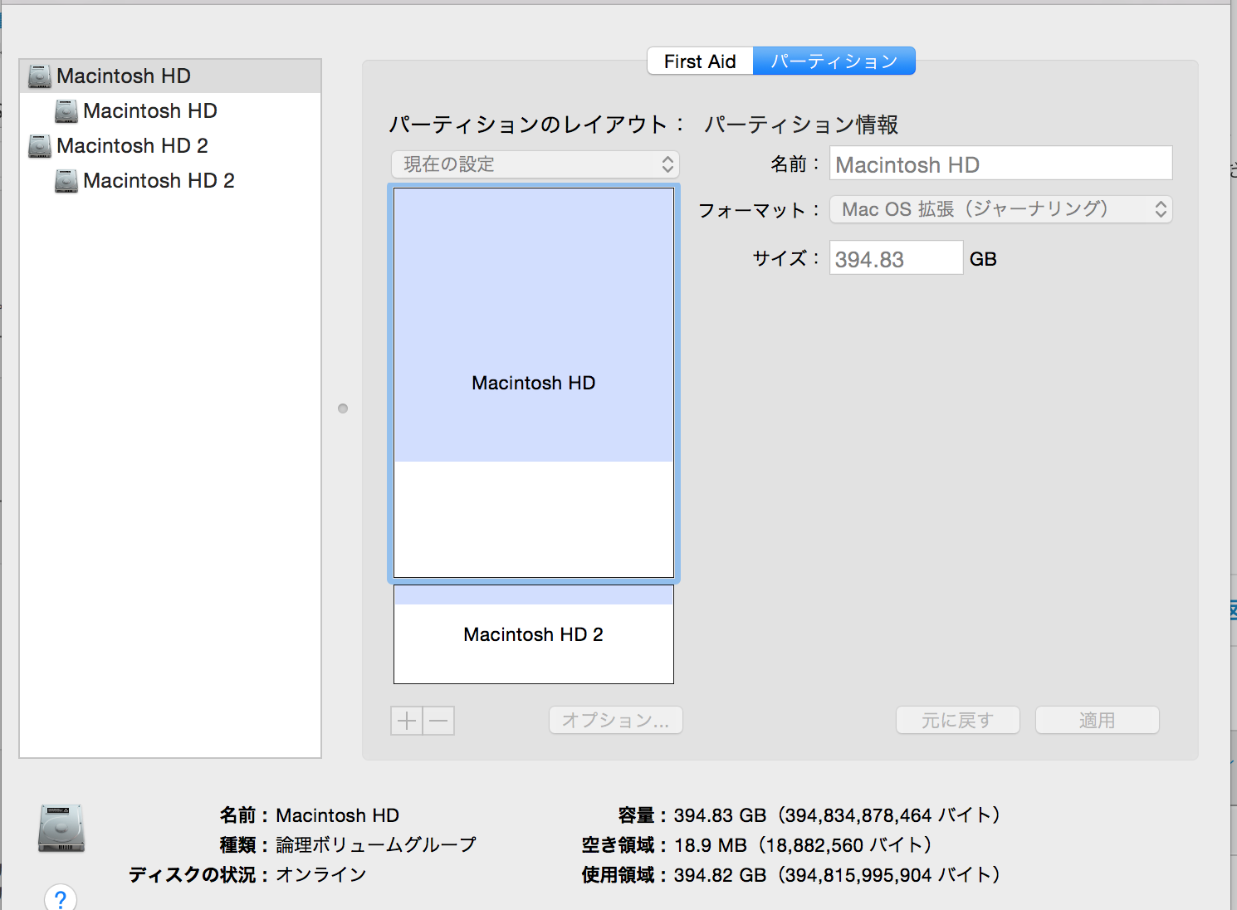Screen dimensions: 1237x910
Task: Click the top-level Macintosh HD disk icon
Action: point(39,76)
